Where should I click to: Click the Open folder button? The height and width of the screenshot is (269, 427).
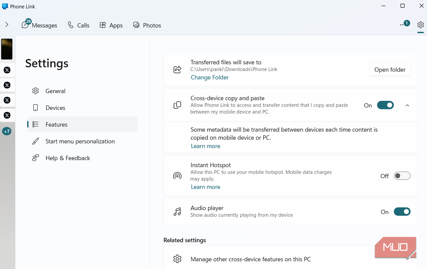click(x=390, y=70)
